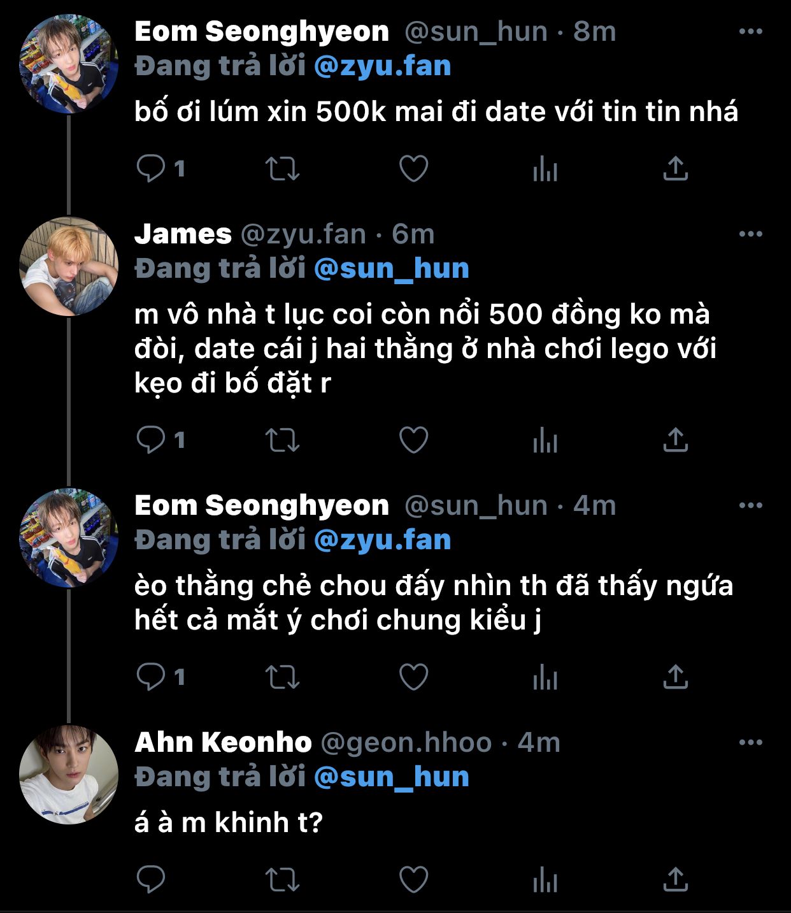Open @zyu.fan mention in first tweet

pyautogui.click(x=382, y=66)
